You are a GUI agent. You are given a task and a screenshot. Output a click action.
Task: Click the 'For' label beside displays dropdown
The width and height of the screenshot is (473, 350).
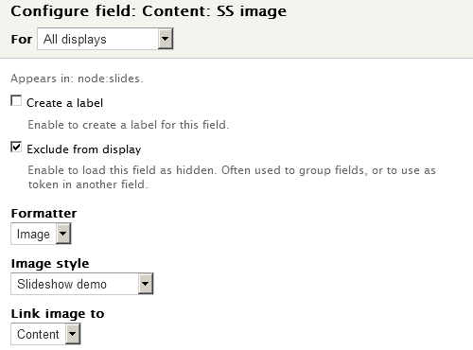coord(22,40)
